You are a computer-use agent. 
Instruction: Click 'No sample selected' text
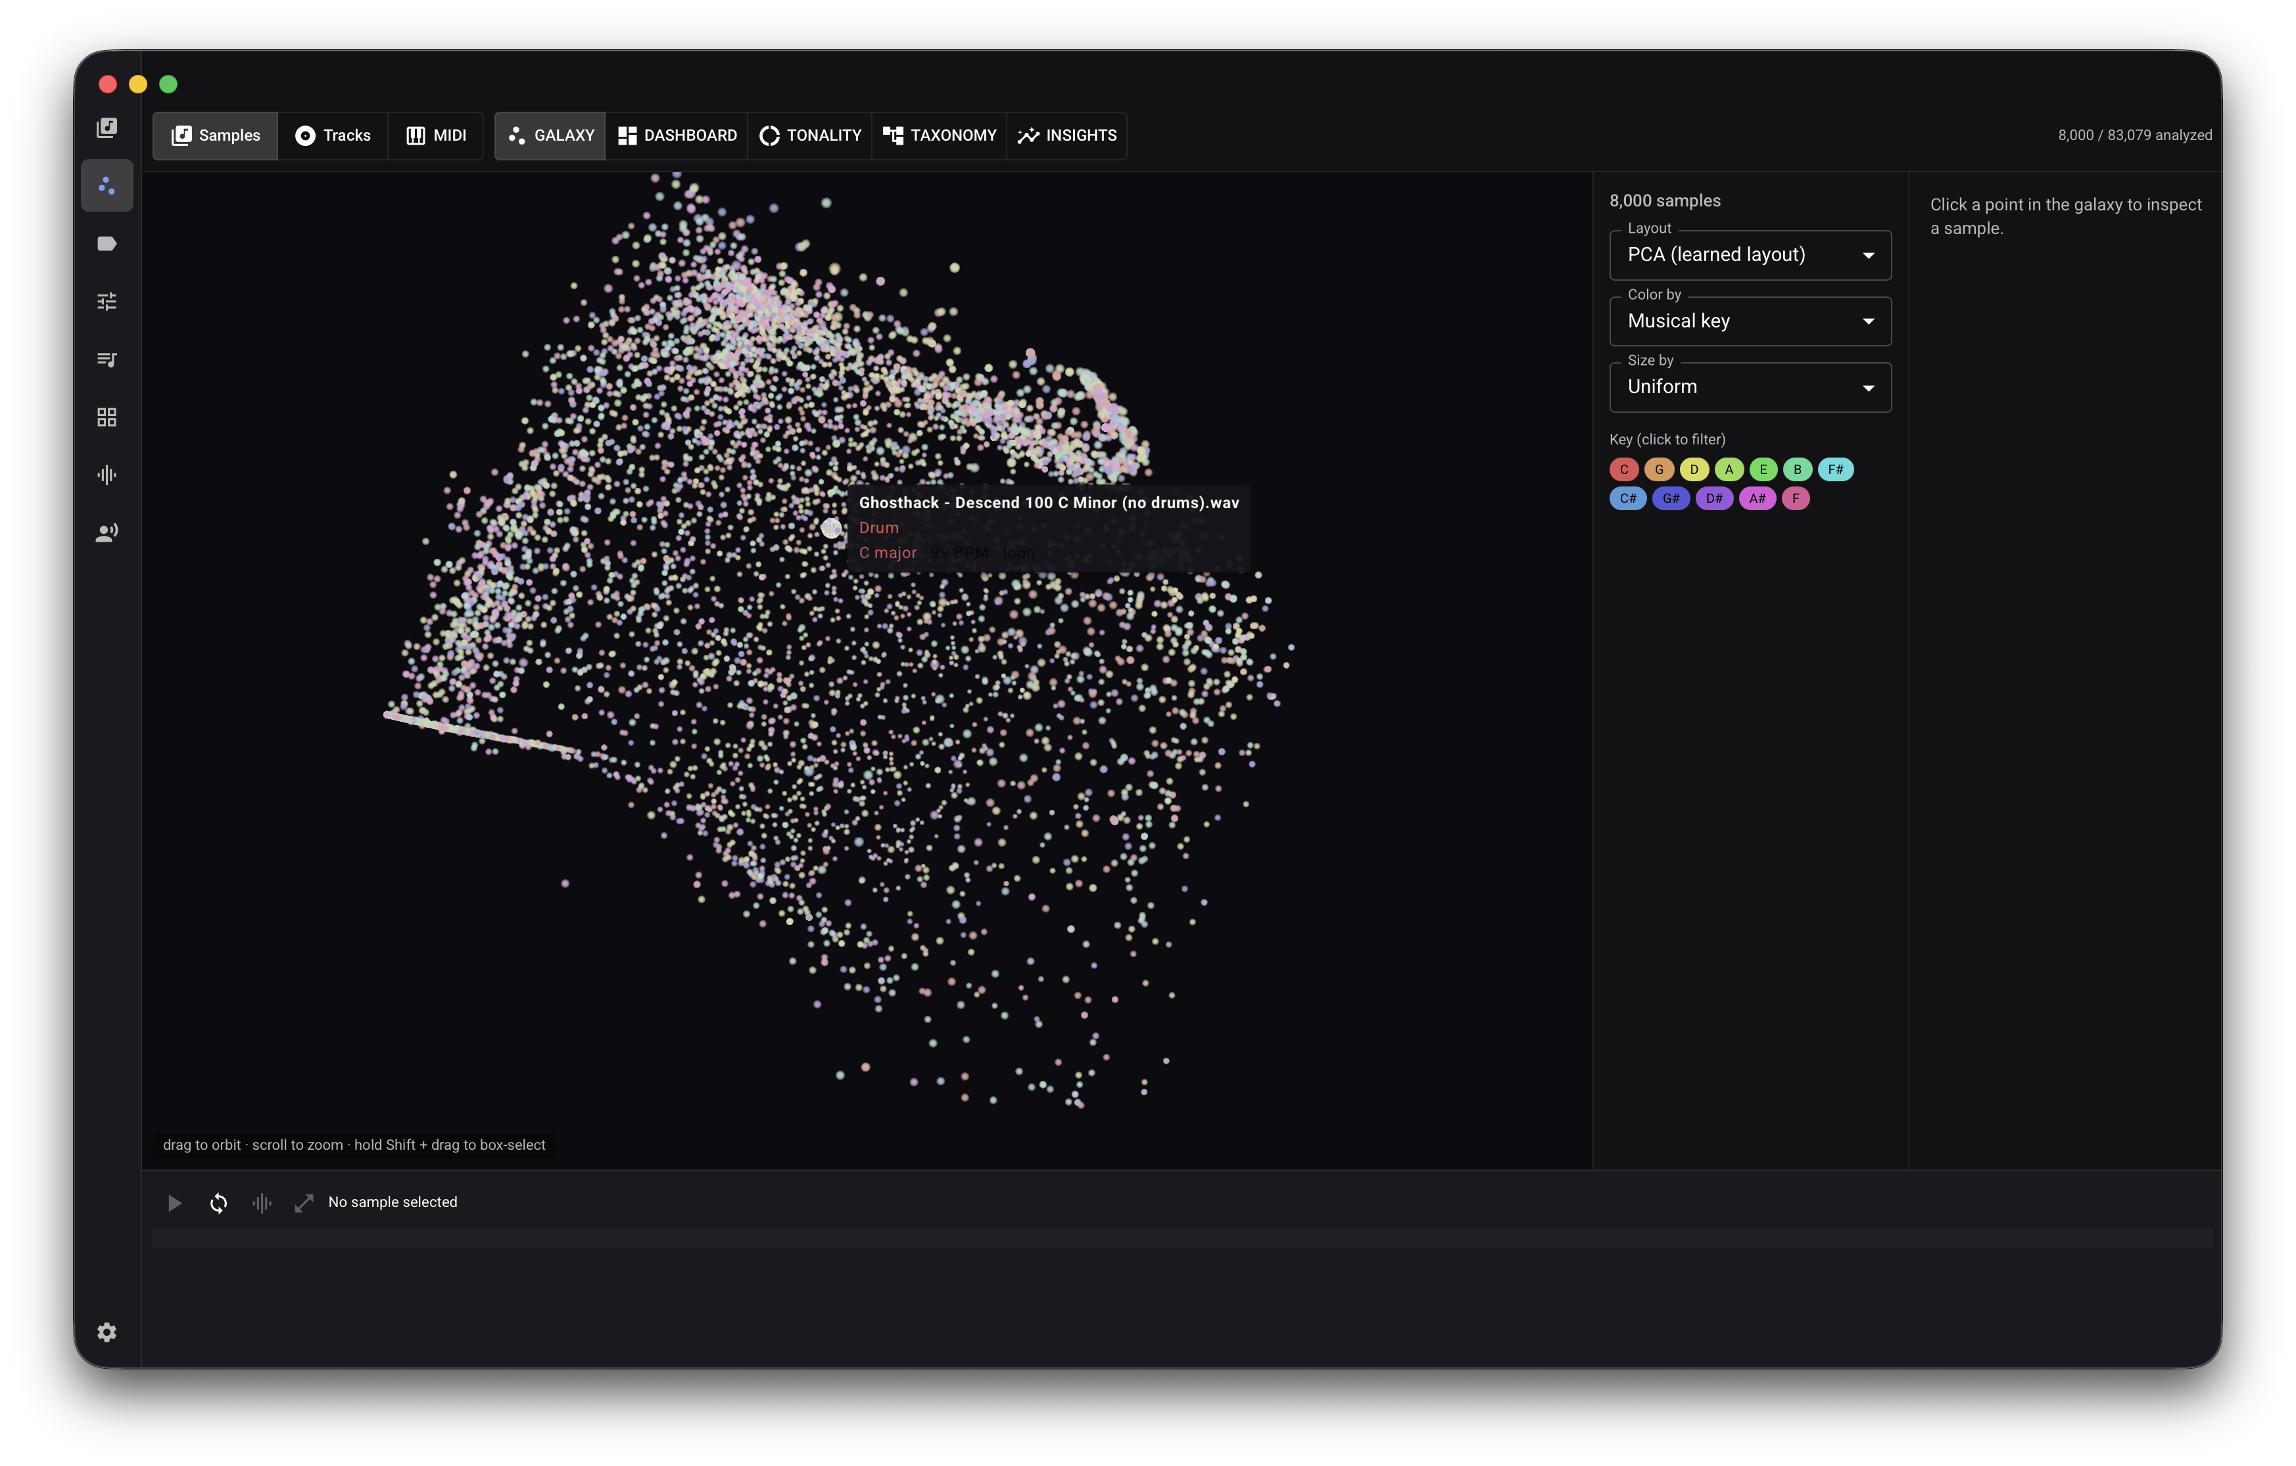click(x=393, y=1203)
